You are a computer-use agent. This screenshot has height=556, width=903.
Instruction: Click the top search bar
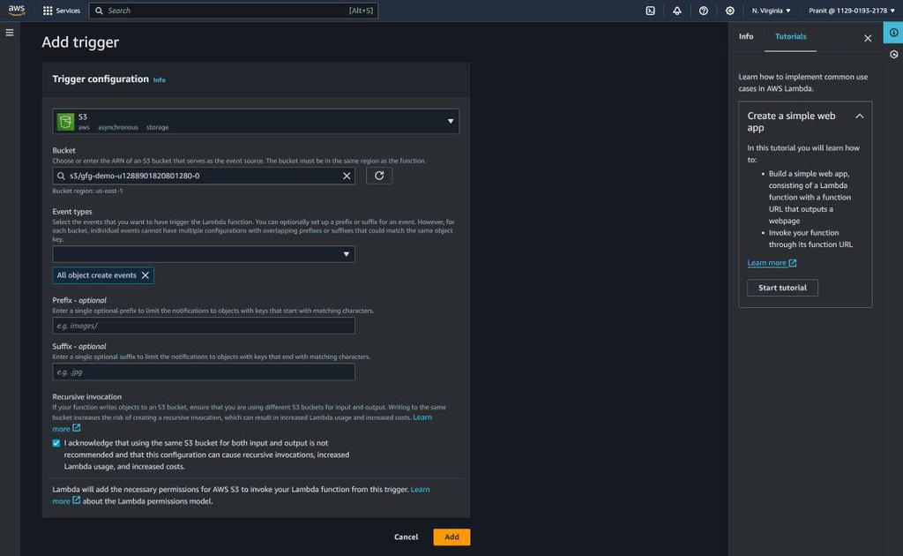(233, 11)
